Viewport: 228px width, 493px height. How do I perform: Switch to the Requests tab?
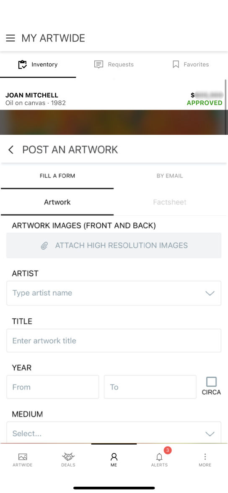point(114,64)
